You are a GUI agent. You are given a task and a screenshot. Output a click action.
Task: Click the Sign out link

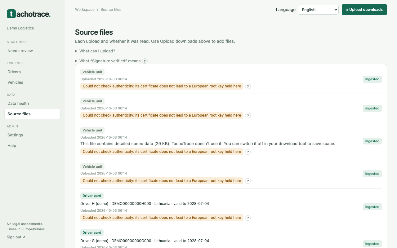[16, 237]
